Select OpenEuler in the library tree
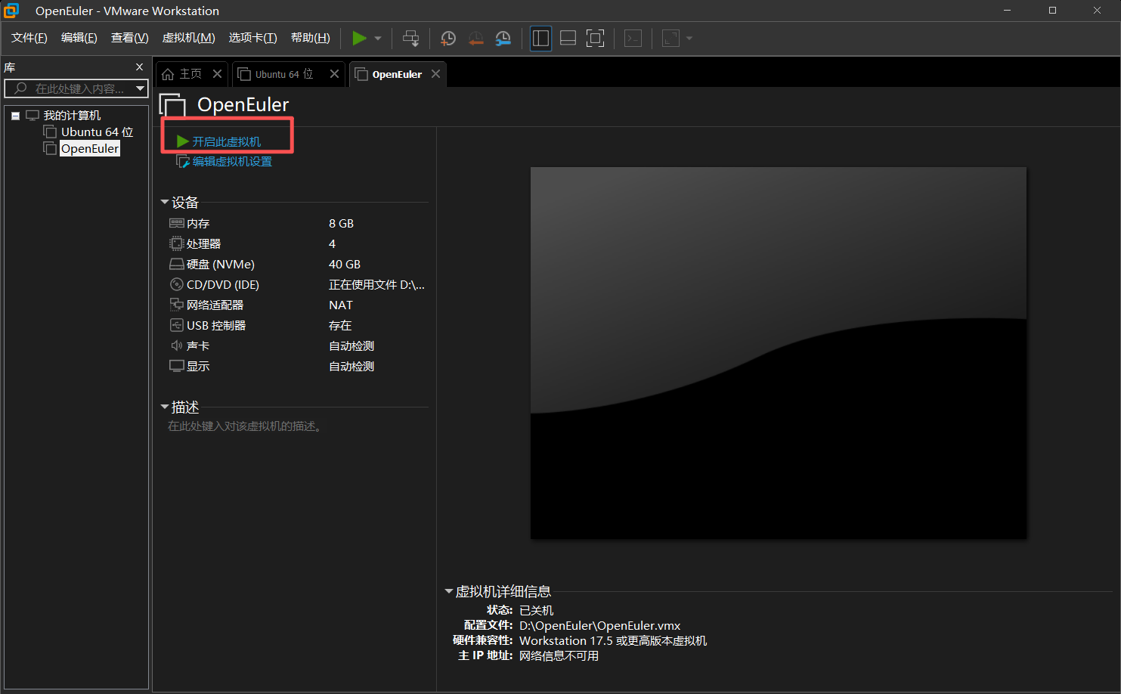 (90, 149)
